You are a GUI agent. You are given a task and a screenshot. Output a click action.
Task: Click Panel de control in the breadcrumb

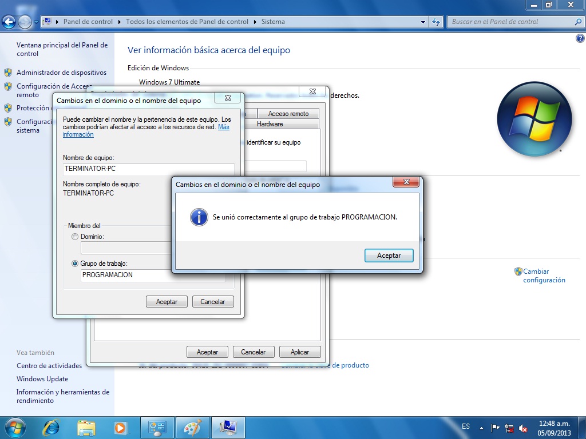(88, 22)
